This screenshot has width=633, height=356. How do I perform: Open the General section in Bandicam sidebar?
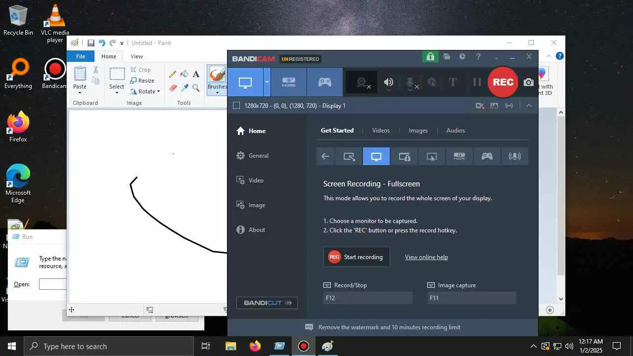252,155
